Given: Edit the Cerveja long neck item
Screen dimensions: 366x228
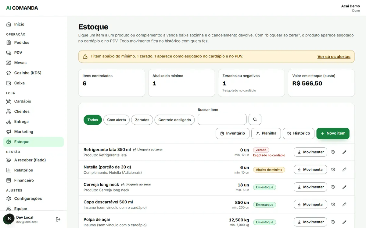Looking at the screenshot, I should pyautogui.click(x=344, y=187).
